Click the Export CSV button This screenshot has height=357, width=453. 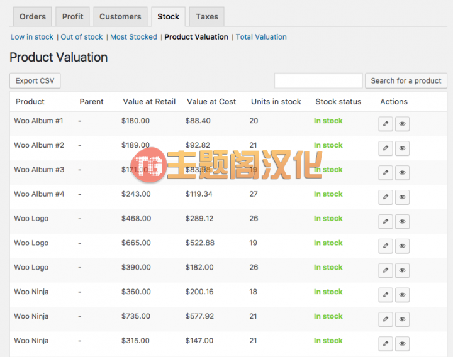pos(35,81)
